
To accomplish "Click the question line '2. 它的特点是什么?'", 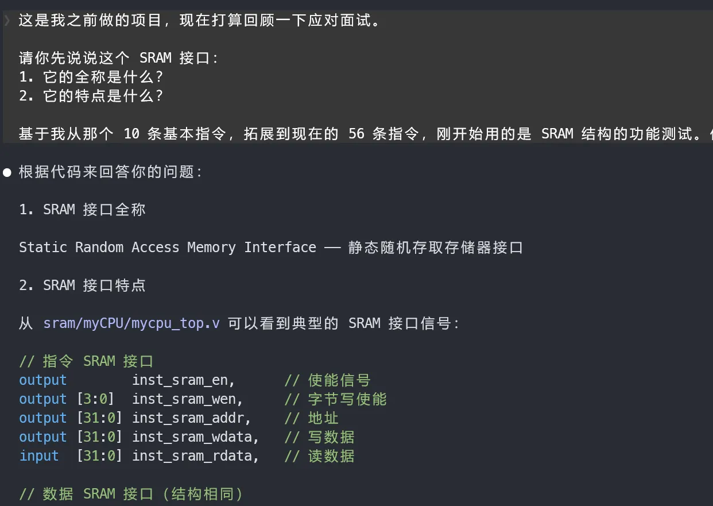I will (91, 96).
